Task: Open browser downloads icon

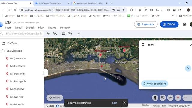Action: pyautogui.click(x=163, y=10)
